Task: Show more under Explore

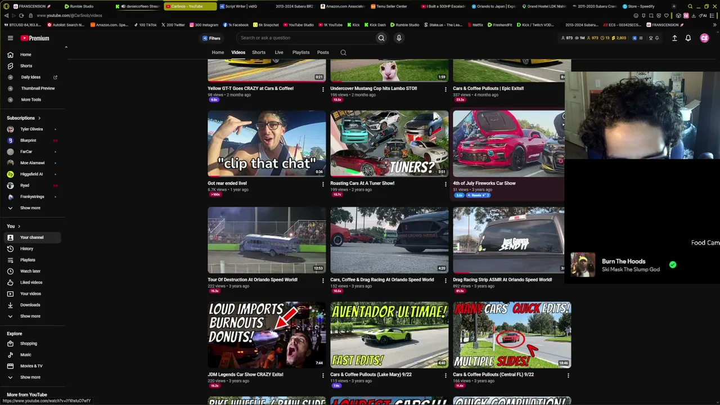Action: pos(31,377)
